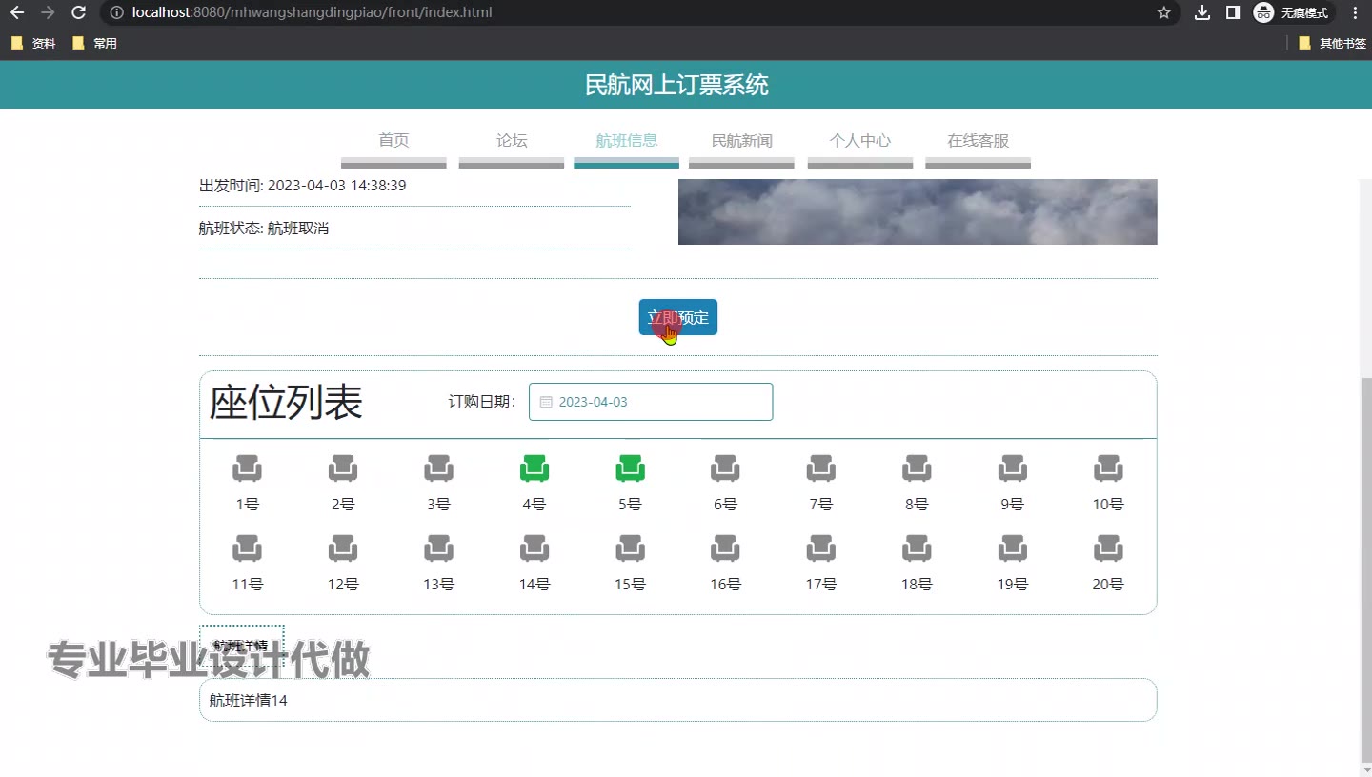The image size is (1372, 777).
Task: Click the browser reload icon
Action: coord(79,12)
